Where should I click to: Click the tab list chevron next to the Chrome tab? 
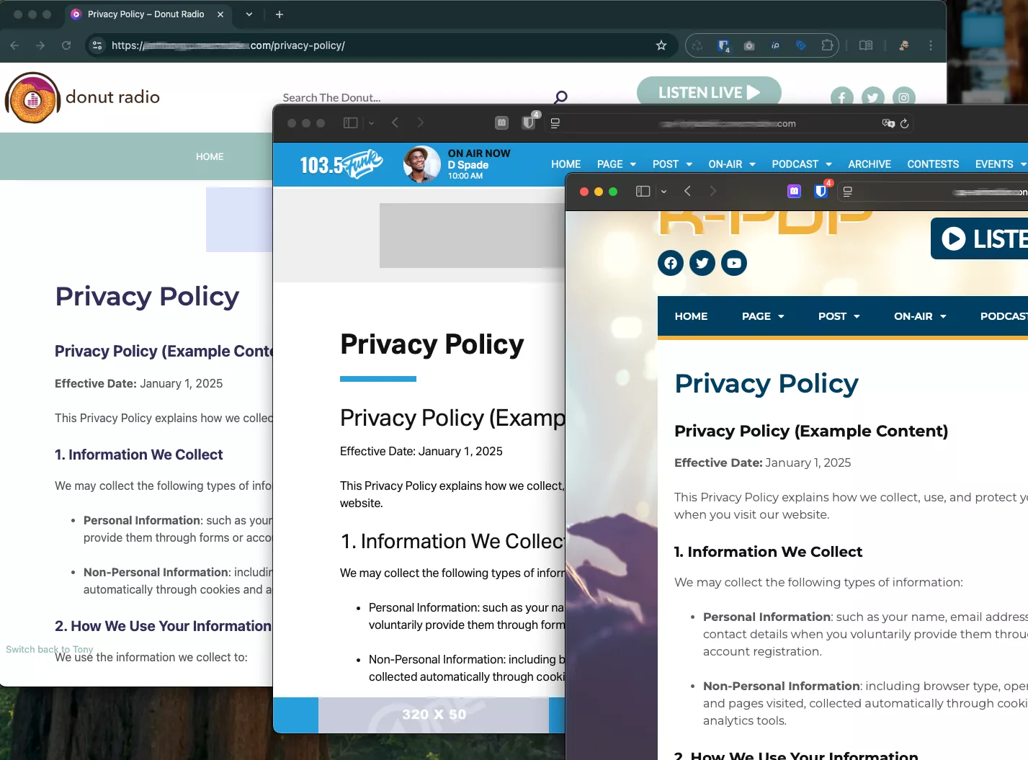tap(248, 14)
